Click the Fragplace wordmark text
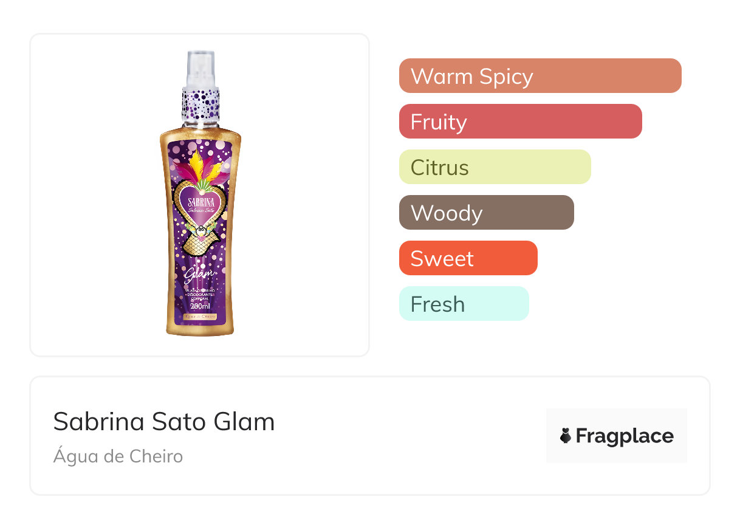 tap(625, 436)
